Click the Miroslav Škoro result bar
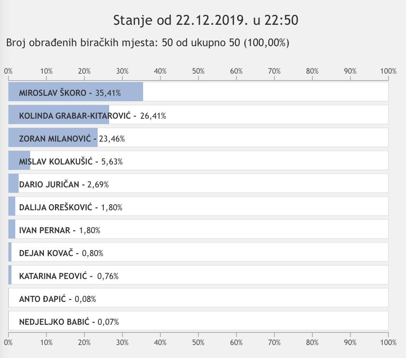 coord(76,92)
